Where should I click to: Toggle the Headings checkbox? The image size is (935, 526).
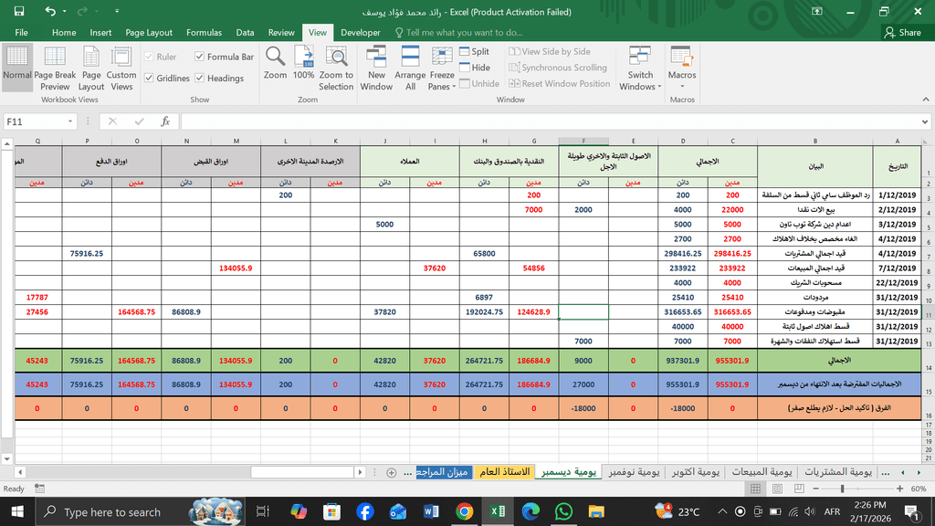(200, 79)
